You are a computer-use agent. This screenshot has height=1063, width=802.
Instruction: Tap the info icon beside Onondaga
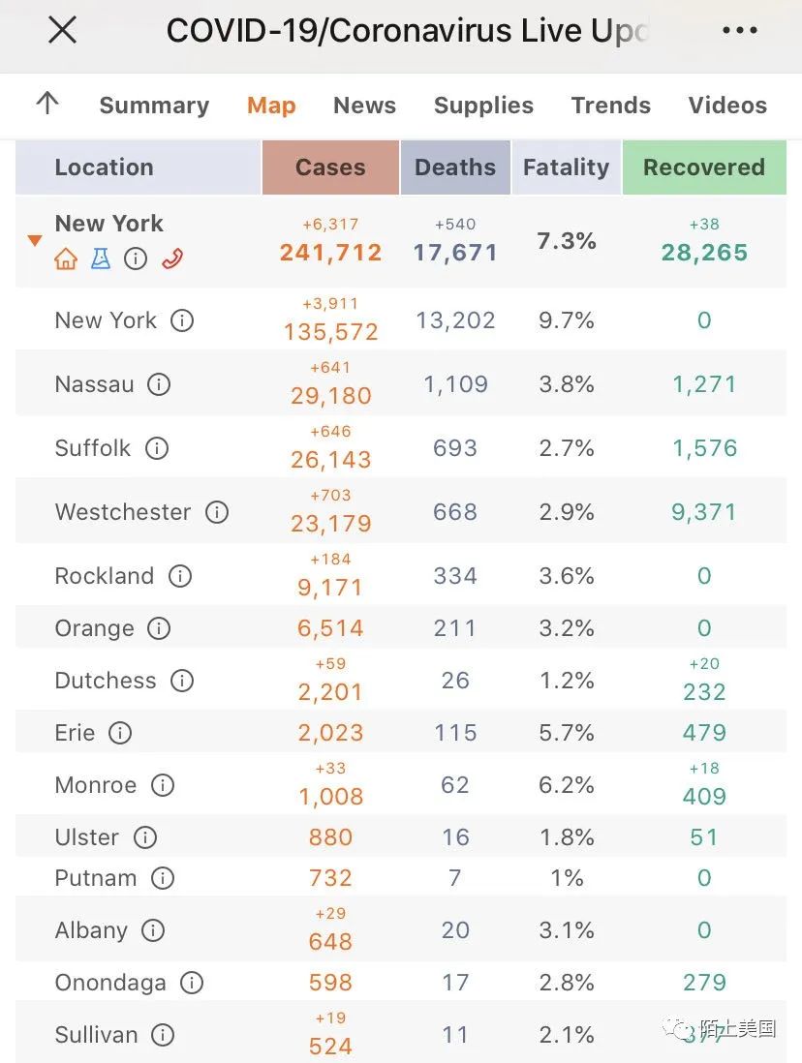point(192,983)
